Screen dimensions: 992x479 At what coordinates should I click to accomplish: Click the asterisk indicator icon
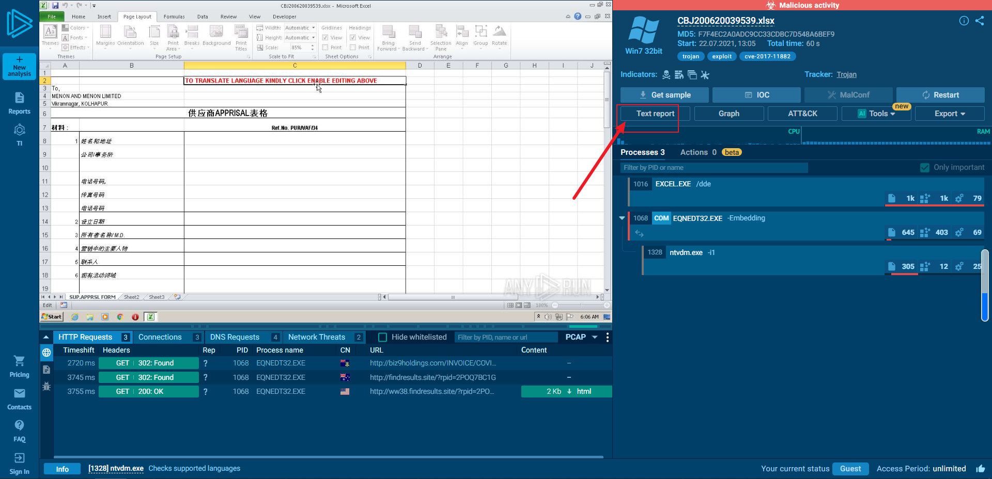(705, 75)
